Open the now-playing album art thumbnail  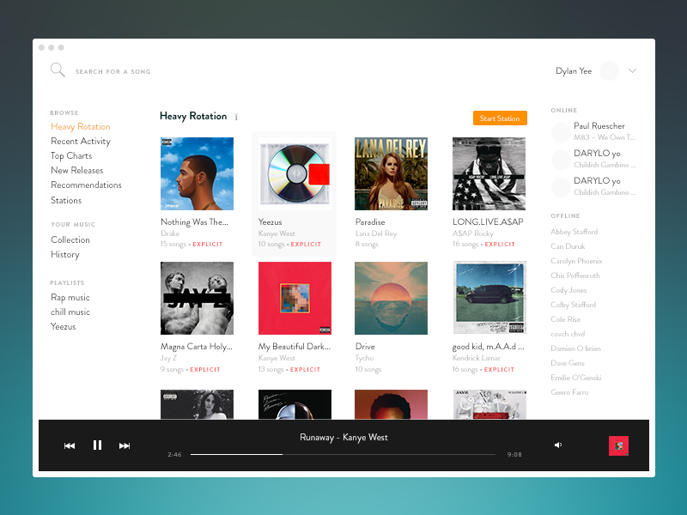click(x=618, y=445)
